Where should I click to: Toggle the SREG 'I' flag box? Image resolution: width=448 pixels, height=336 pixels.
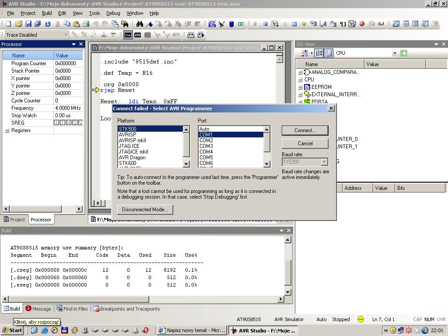pos(56,123)
